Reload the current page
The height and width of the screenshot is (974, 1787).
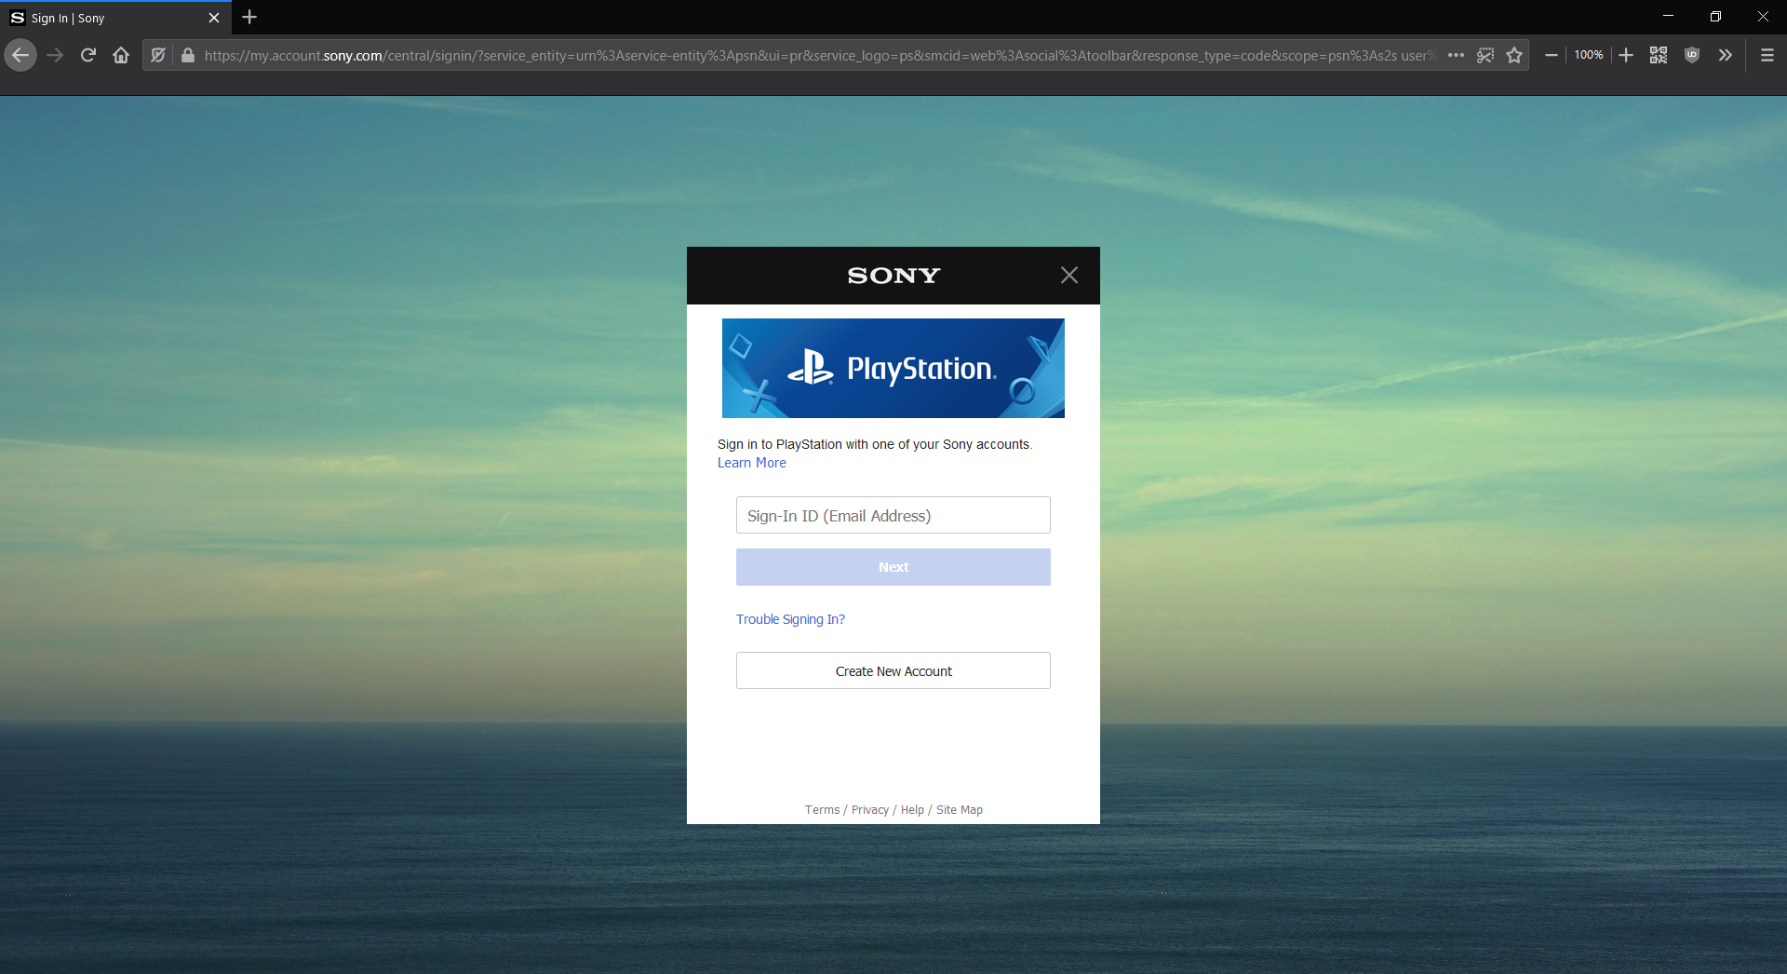88,55
